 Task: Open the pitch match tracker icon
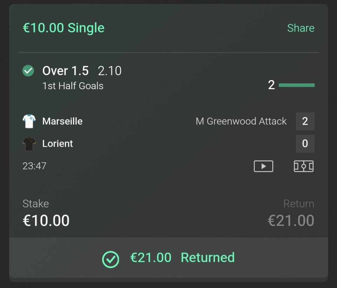304,166
